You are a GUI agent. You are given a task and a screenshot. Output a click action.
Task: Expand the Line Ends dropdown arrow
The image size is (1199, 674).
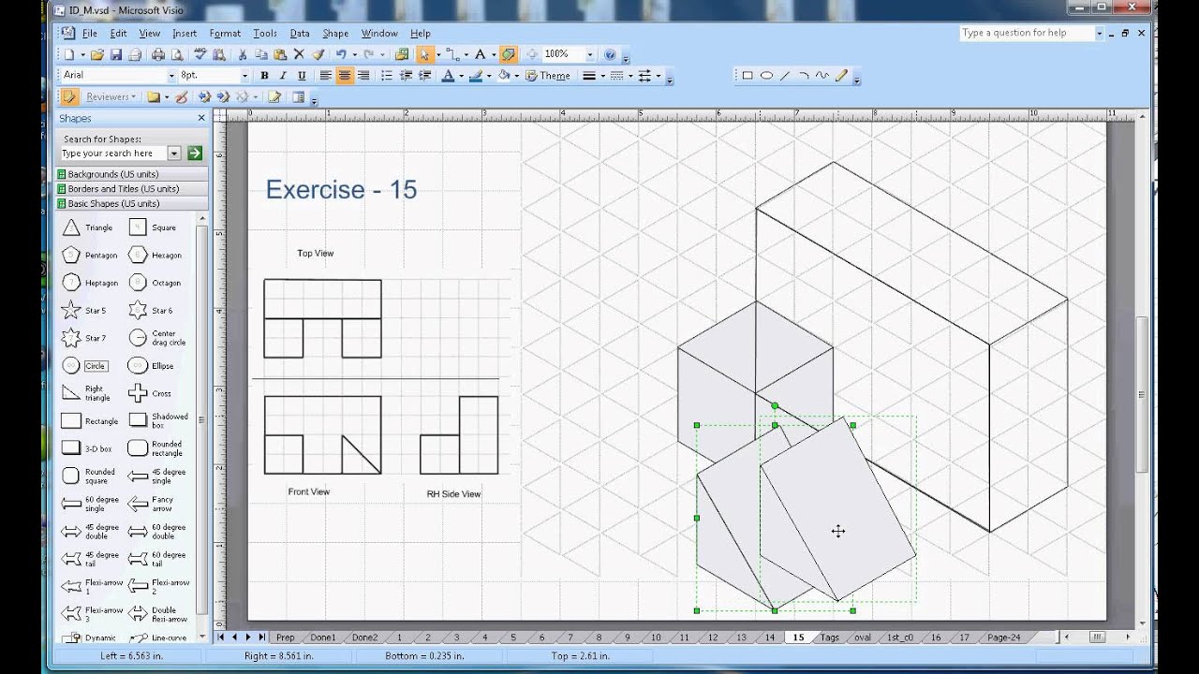659,76
